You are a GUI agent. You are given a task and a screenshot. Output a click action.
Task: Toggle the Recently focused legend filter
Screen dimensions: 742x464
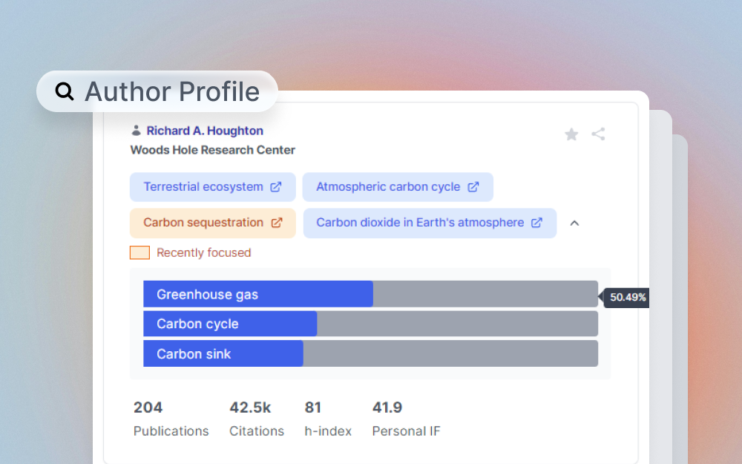tap(139, 252)
